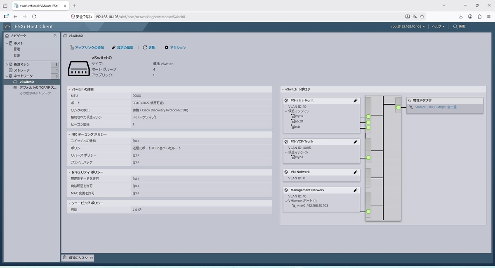Click アップリンクの追加 toolbar button
495x268 pixels.
87,47
